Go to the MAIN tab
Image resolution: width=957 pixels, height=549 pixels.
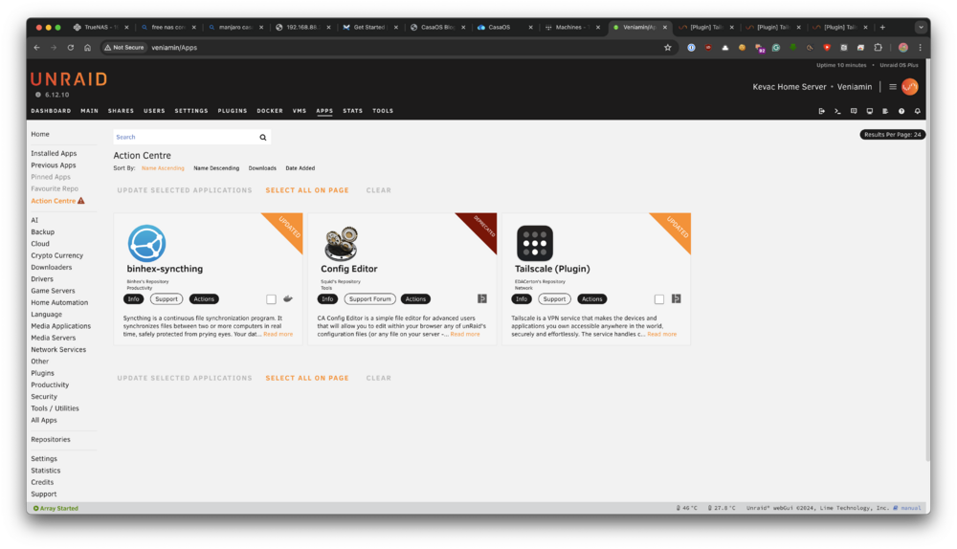click(89, 111)
